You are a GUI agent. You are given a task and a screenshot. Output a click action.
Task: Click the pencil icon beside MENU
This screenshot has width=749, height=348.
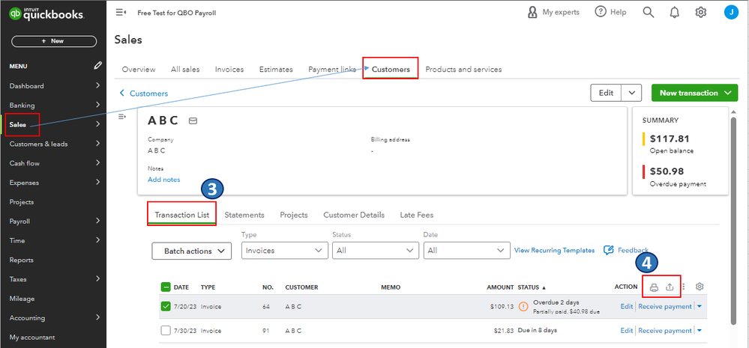coord(97,66)
